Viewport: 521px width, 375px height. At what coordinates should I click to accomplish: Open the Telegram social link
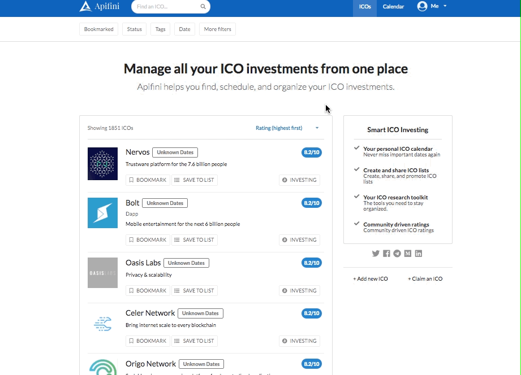pyautogui.click(x=397, y=254)
